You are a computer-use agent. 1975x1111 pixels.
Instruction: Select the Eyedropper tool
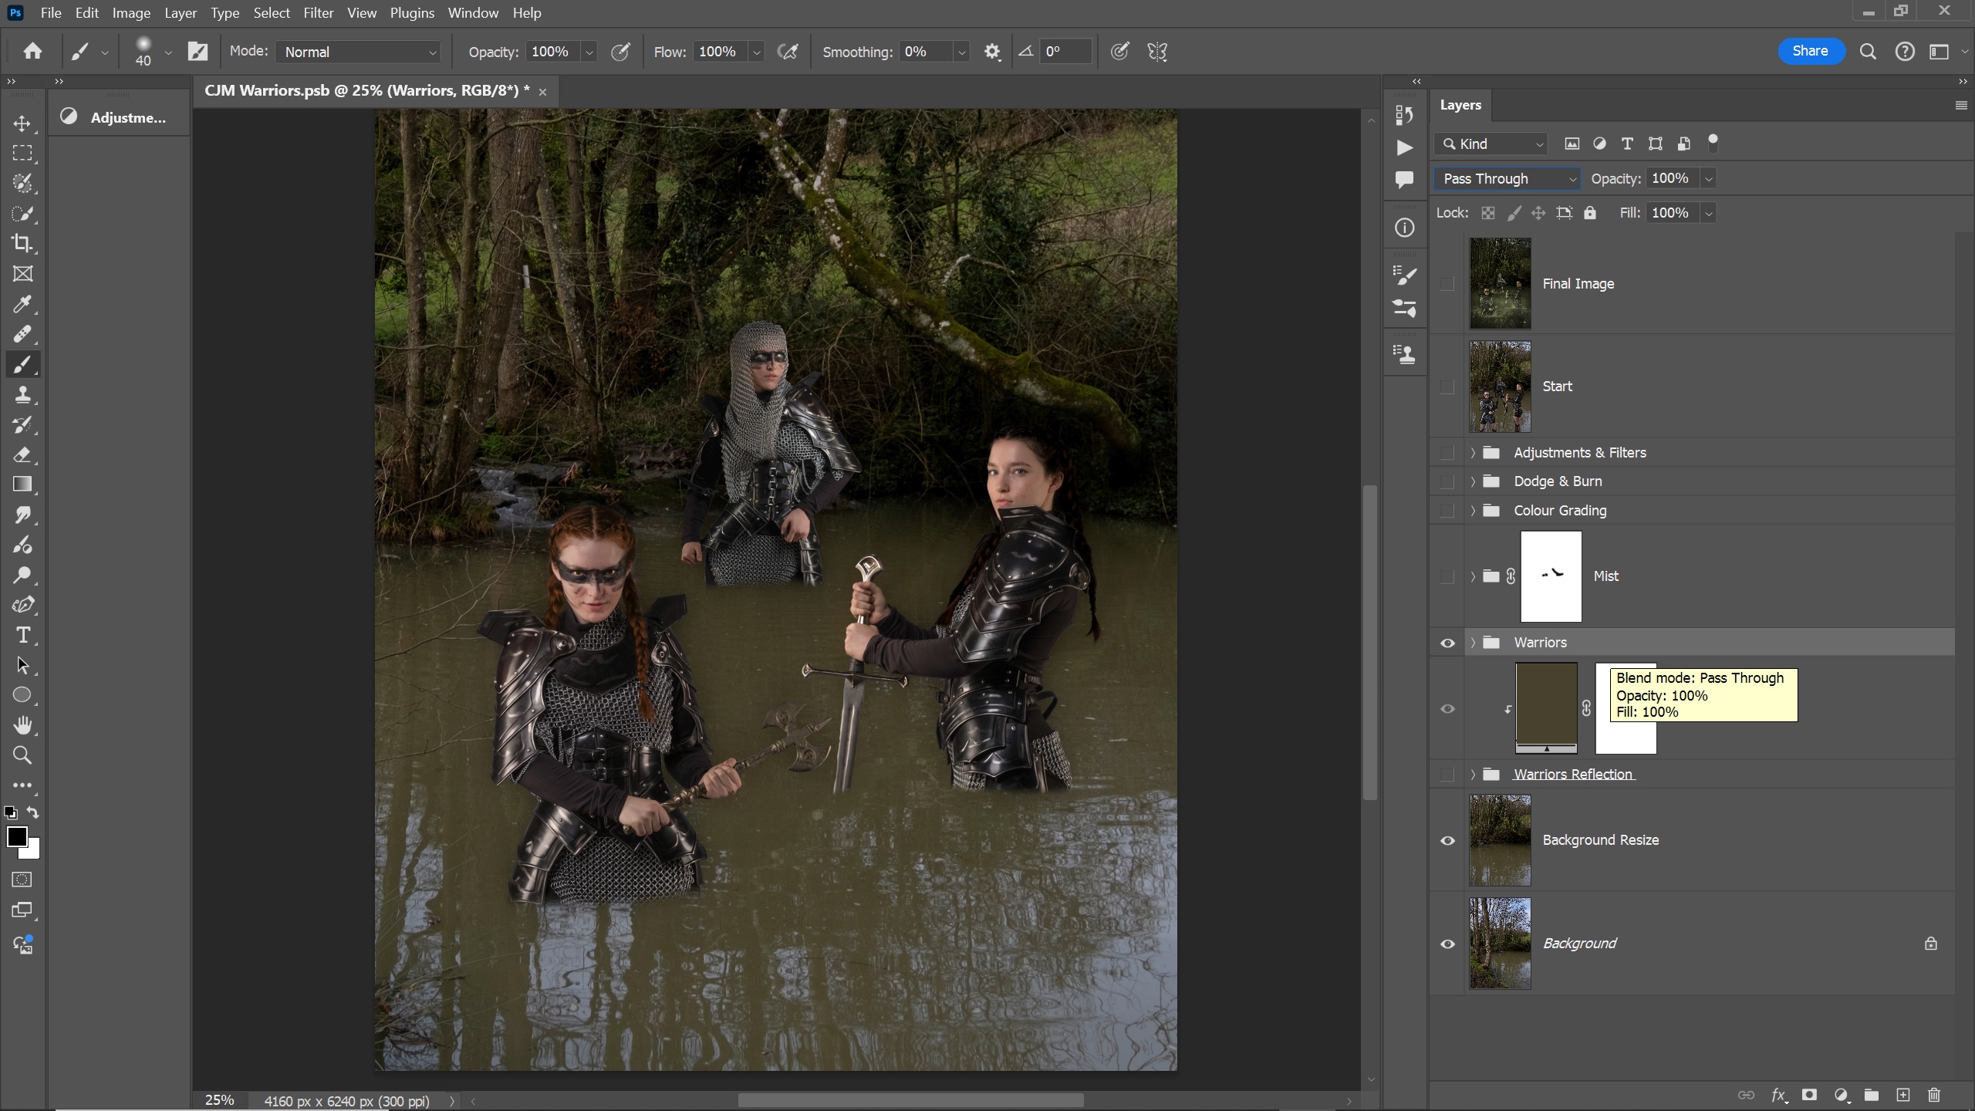click(22, 304)
